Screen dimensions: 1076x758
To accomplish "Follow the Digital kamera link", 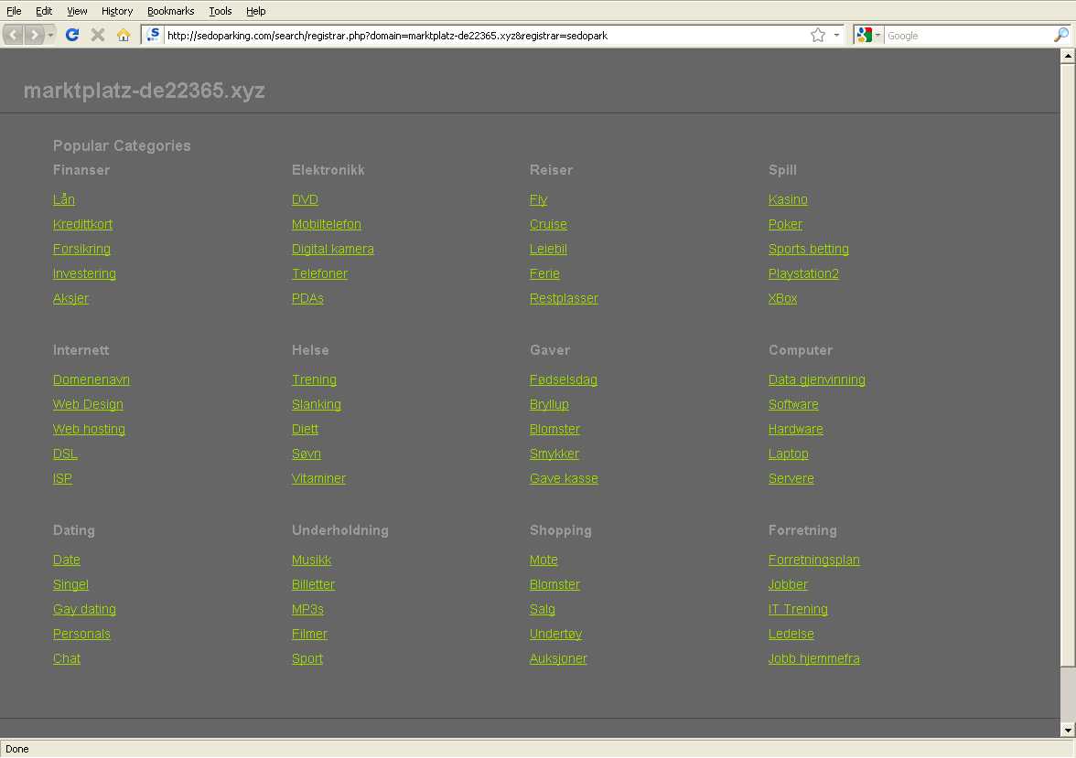I will point(333,249).
